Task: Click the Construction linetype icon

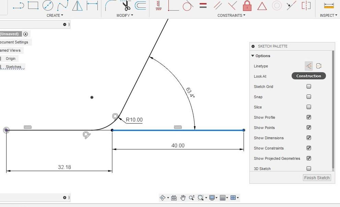Action: click(x=309, y=66)
